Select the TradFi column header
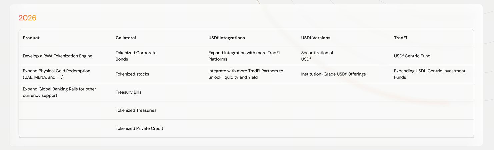 [x=400, y=38]
